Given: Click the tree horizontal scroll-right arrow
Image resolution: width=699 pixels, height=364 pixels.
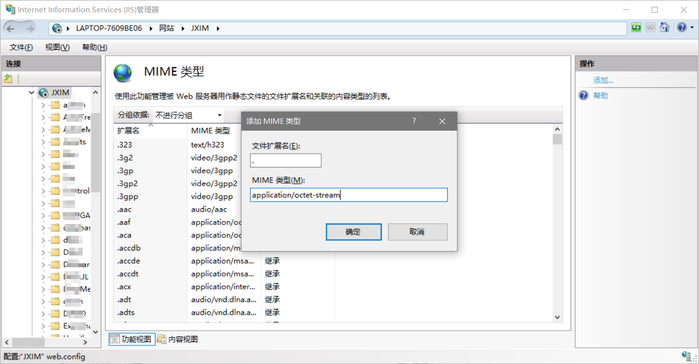Looking at the screenshot, I should coord(86,342).
